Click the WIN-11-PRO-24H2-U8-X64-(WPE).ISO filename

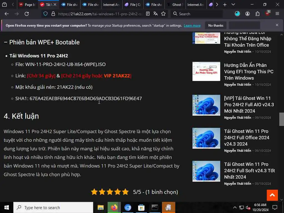65,64
